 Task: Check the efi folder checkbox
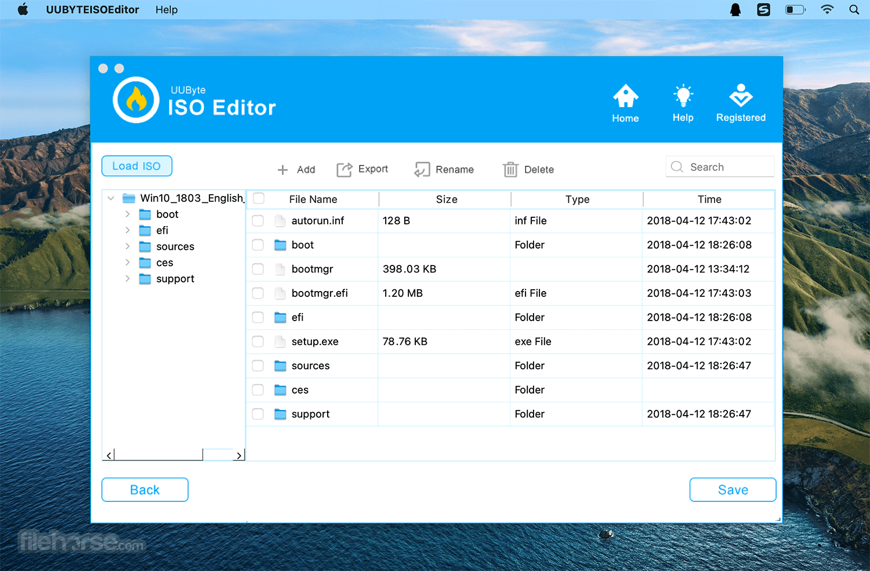(258, 318)
